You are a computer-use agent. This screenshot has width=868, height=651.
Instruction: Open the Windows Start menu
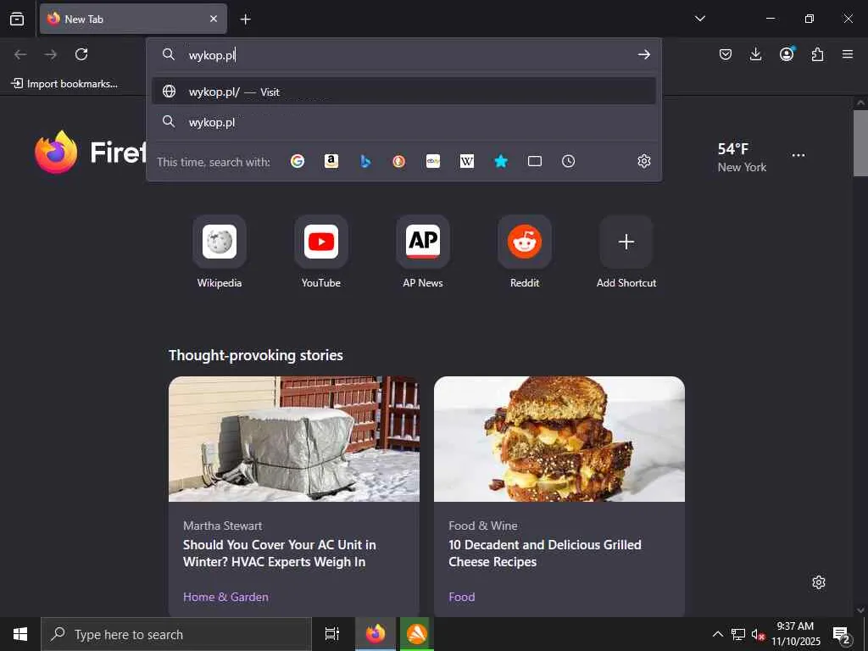pyautogui.click(x=20, y=634)
